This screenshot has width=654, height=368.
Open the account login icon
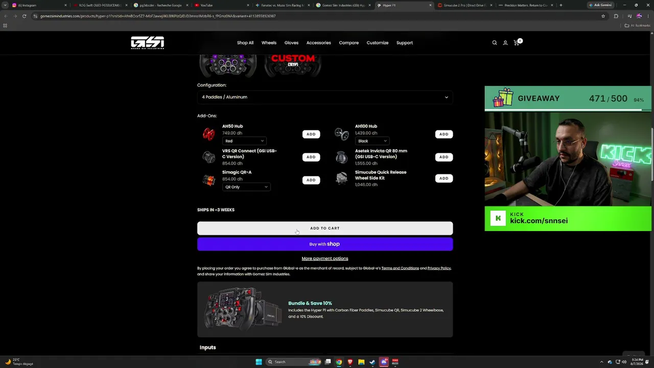tap(505, 43)
